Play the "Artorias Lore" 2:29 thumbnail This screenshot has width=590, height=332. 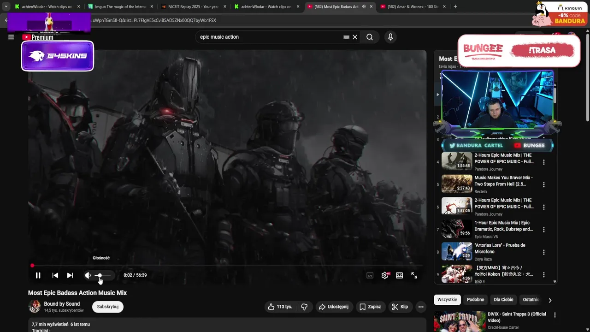pos(457,252)
